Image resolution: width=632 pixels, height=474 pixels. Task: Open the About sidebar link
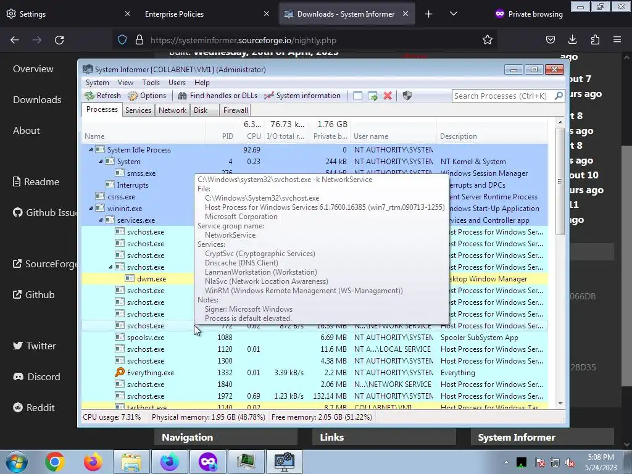click(x=26, y=131)
